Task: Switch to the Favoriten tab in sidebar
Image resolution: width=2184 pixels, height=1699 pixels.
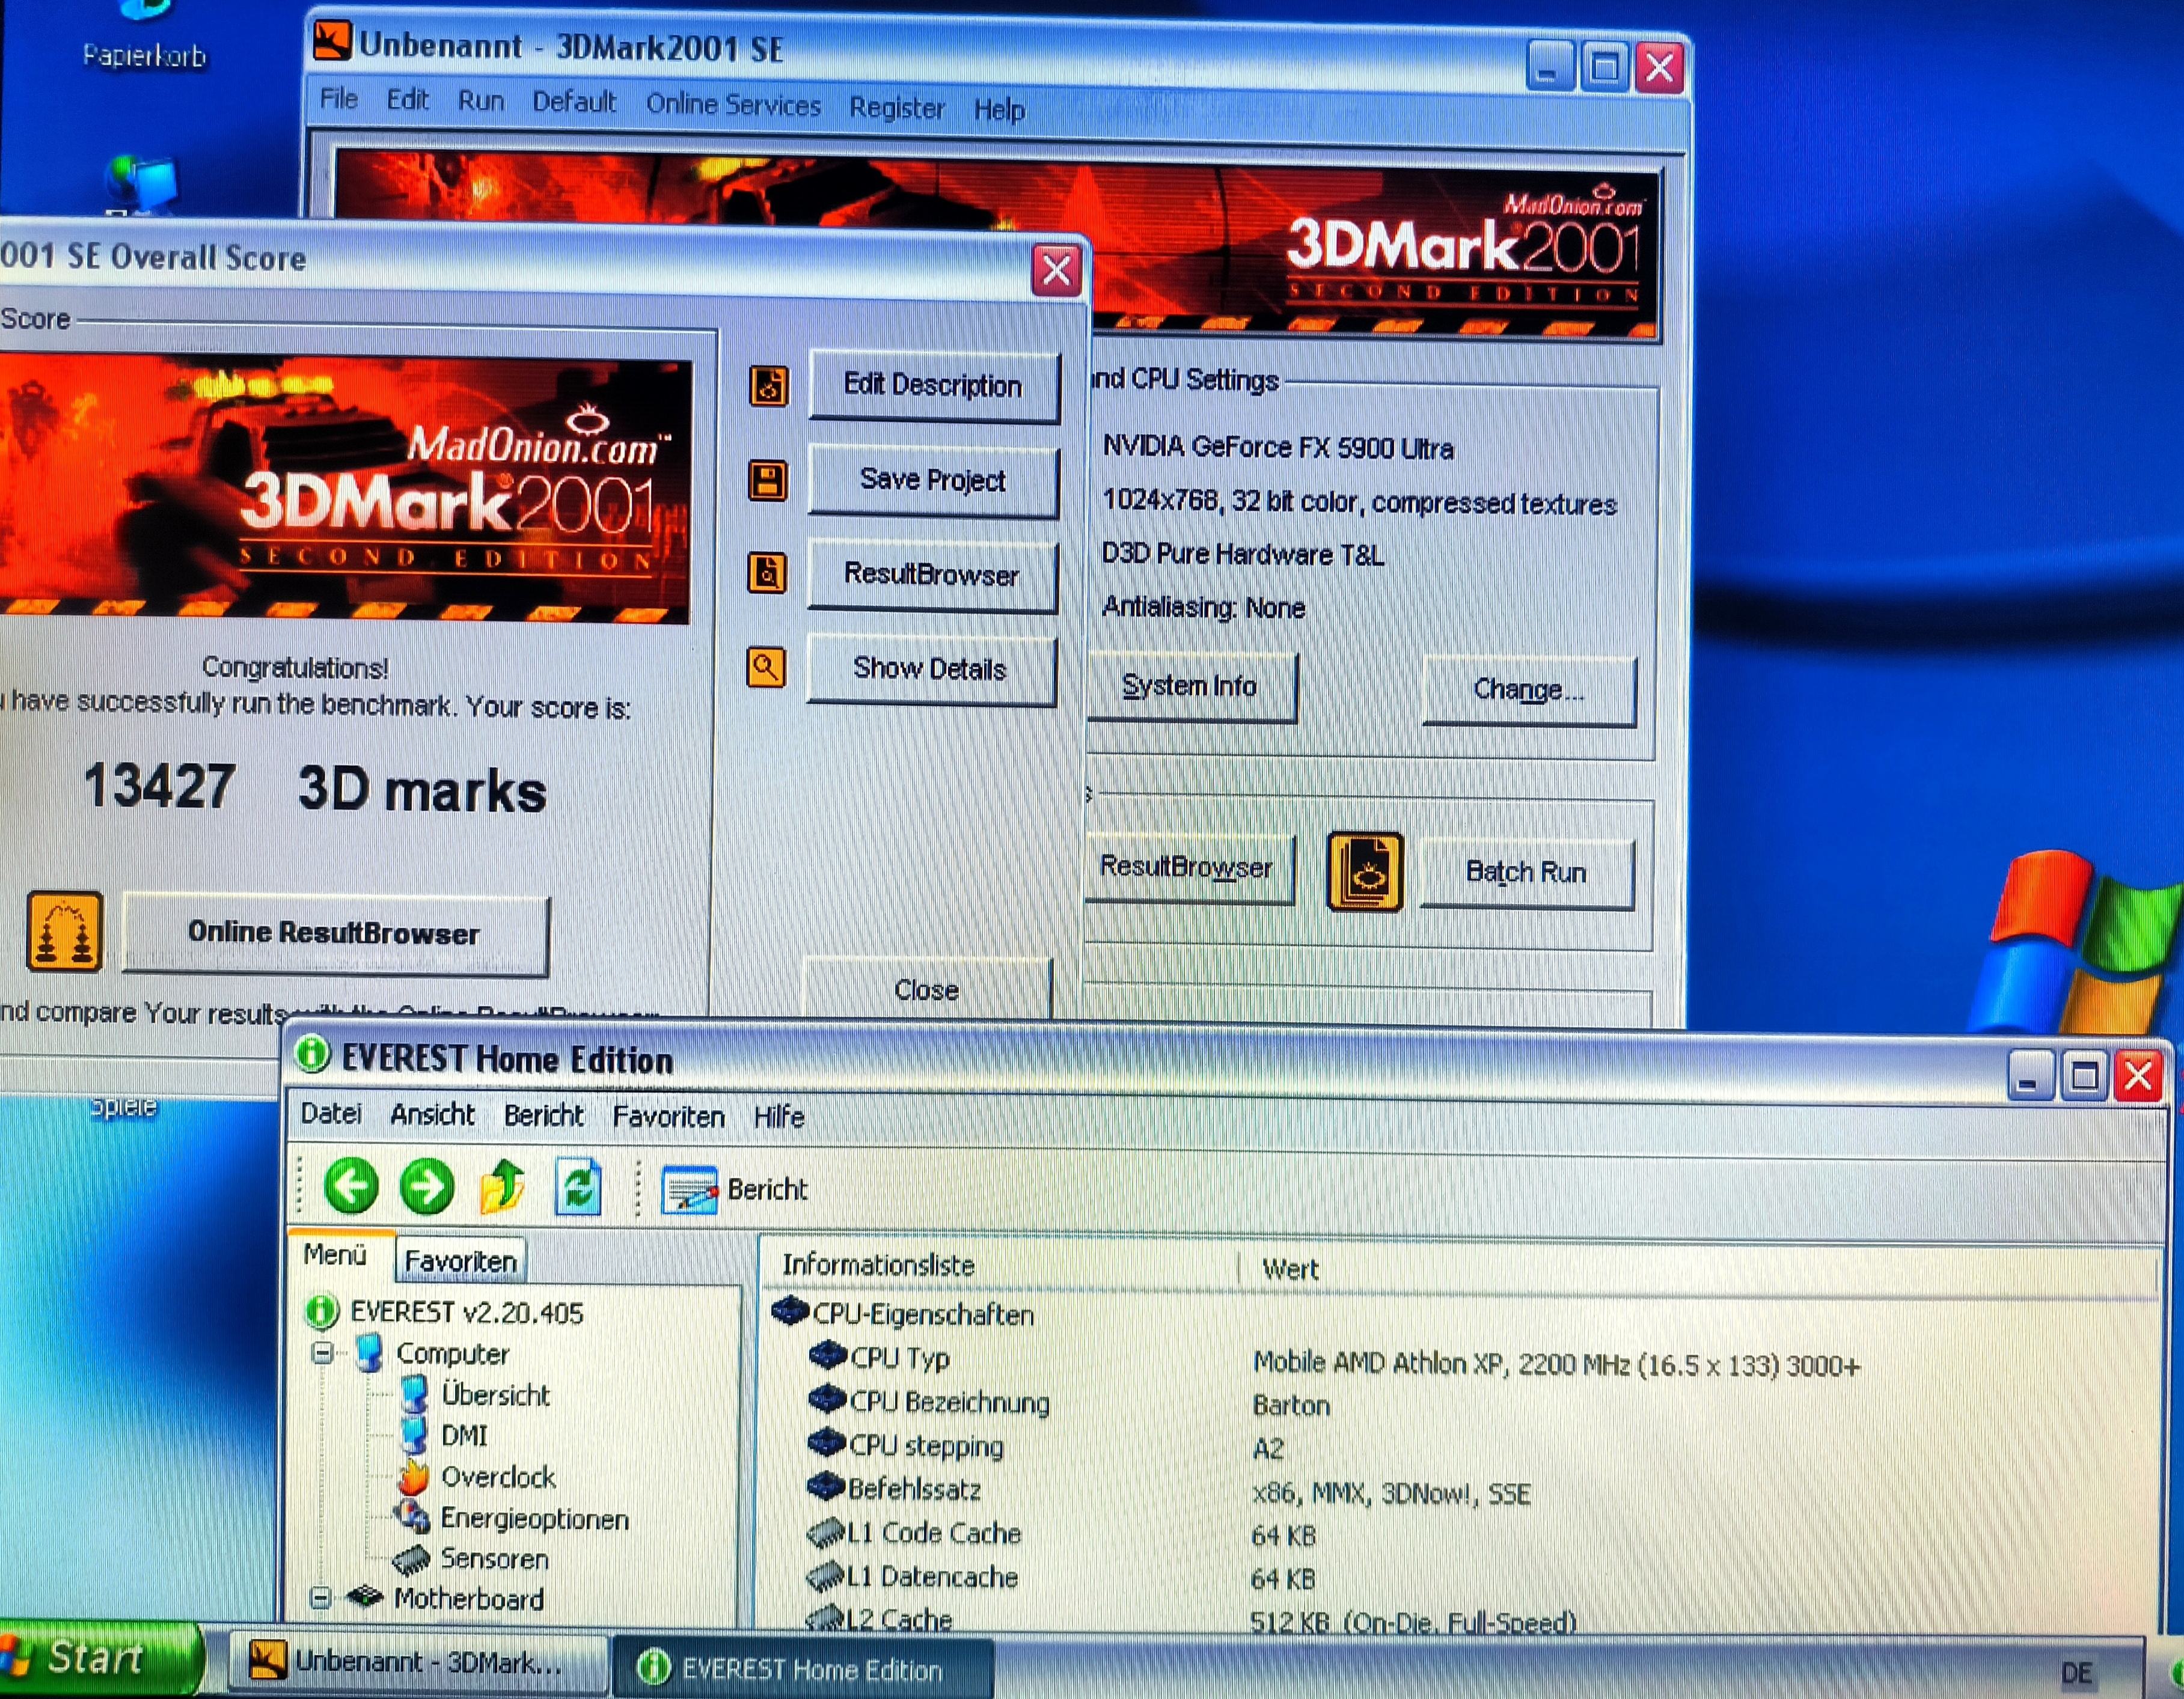Action: 460,1262
